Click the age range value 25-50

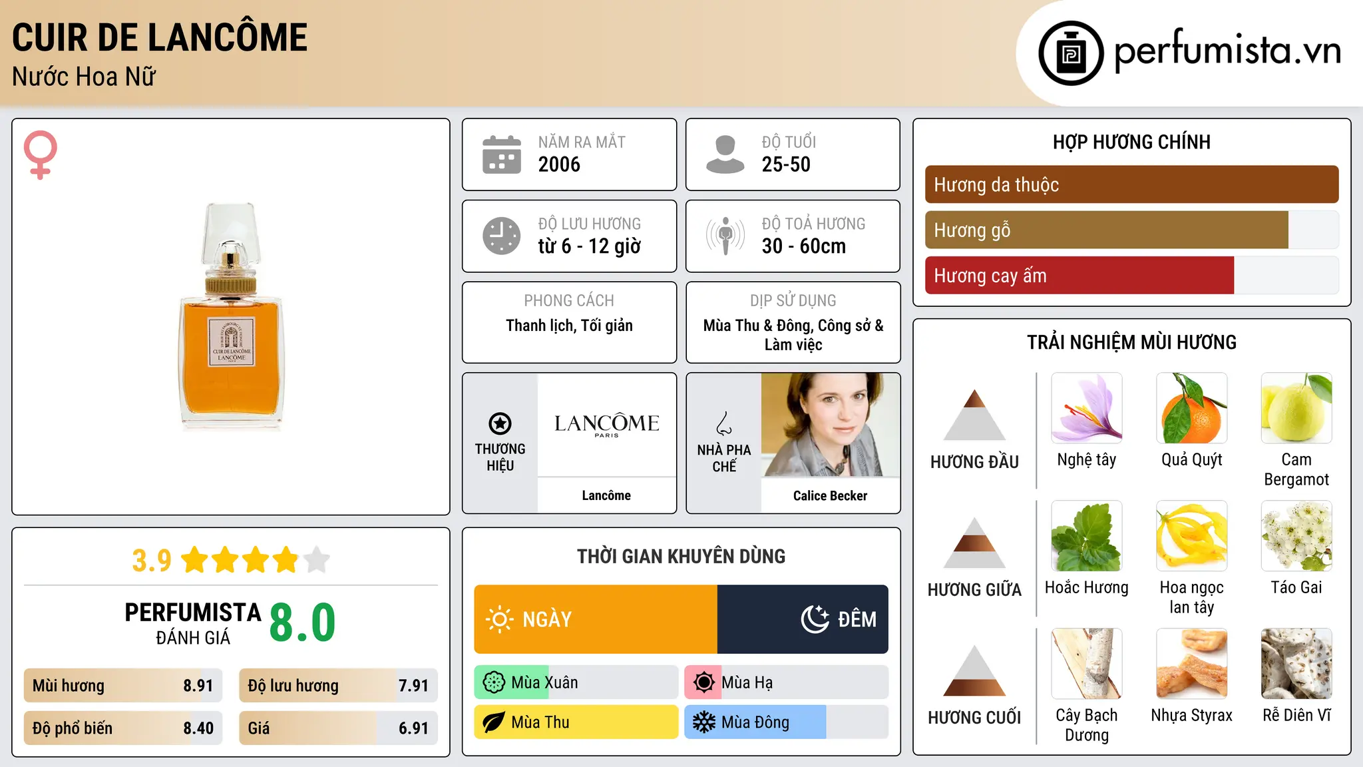coord(786,164)
